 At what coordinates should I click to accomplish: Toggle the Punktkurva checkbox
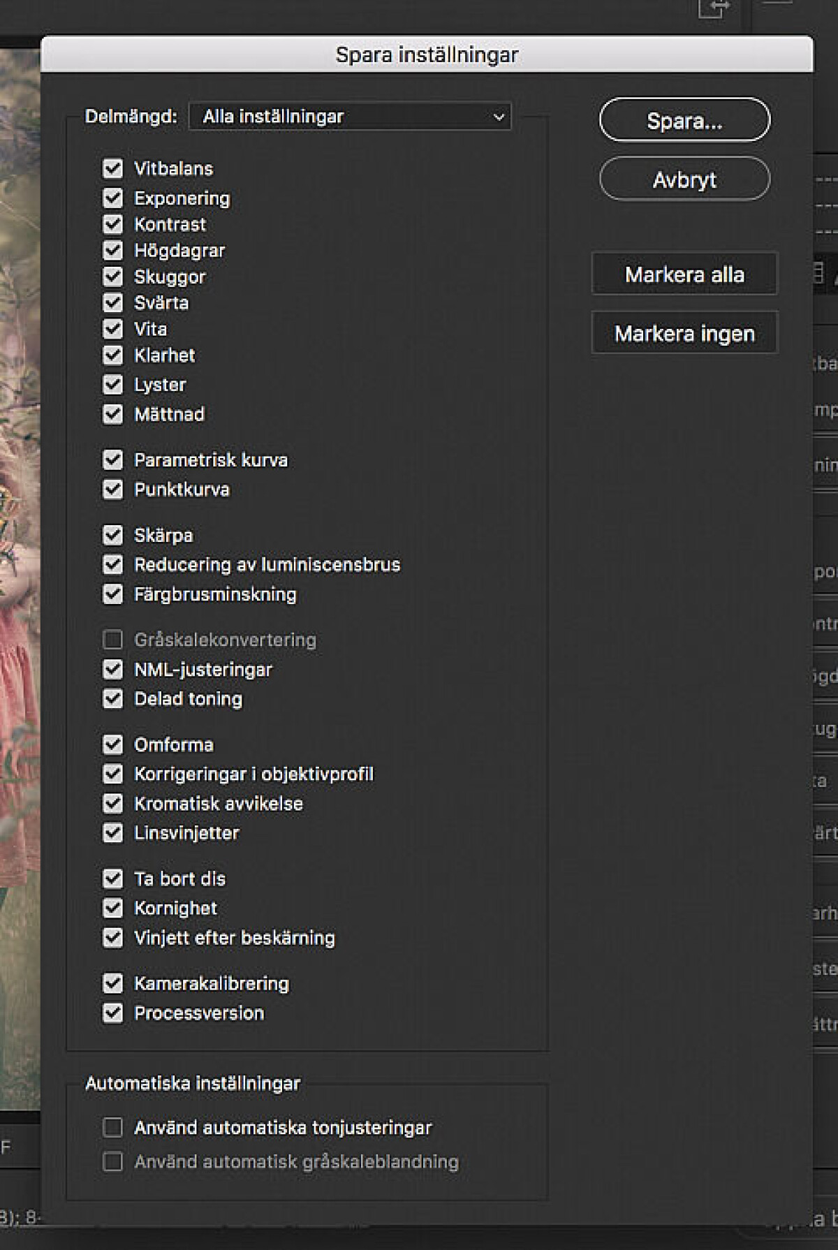point(112,489)
